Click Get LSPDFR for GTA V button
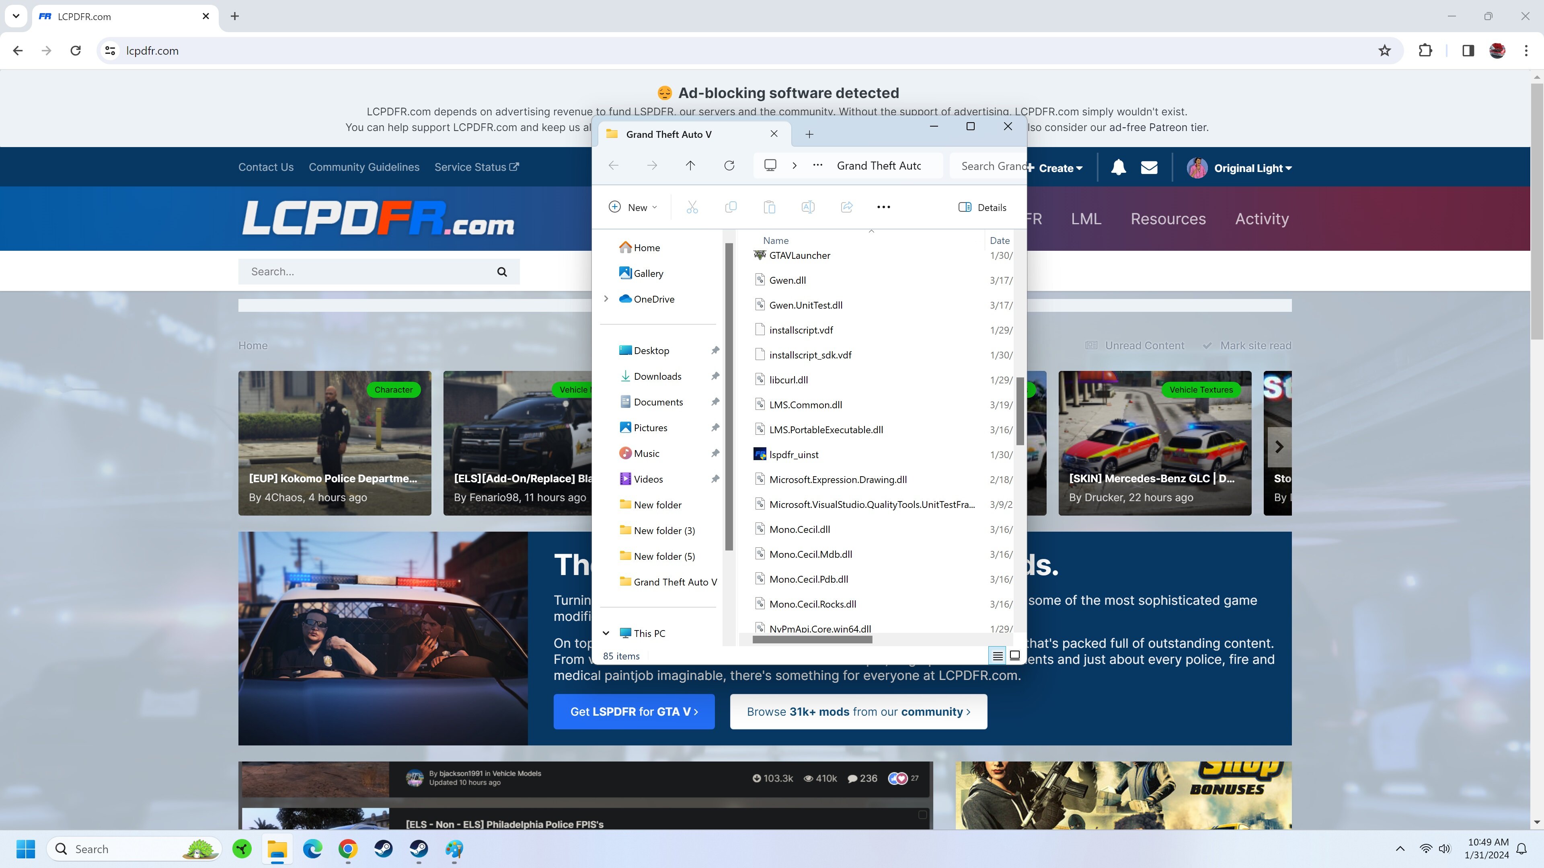This screenshot has height=868, width=1544. pos(634,712)
